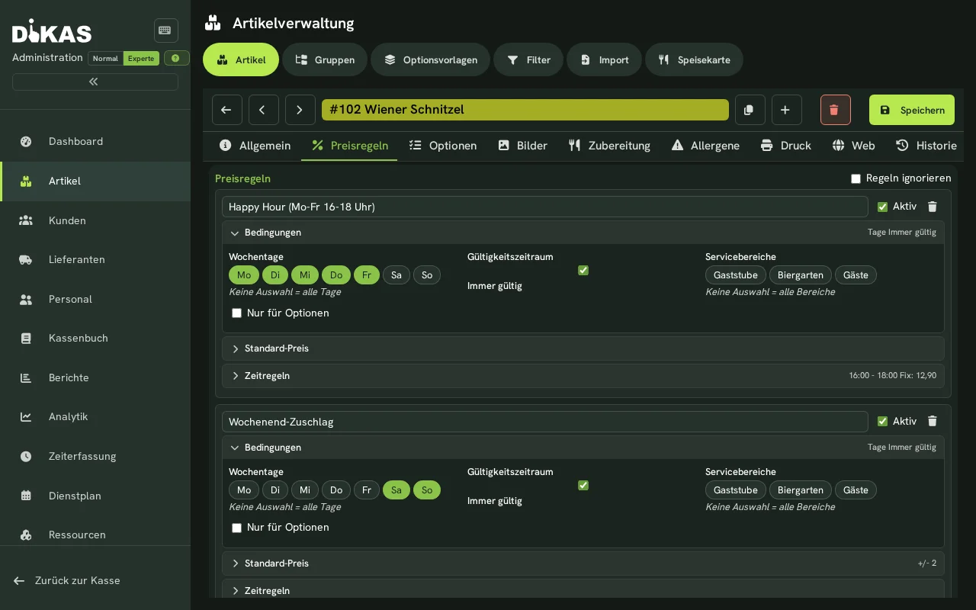
Task: Select Biergarten in Wochenend-Zuschlag rule
Action: tap(801, 490)
